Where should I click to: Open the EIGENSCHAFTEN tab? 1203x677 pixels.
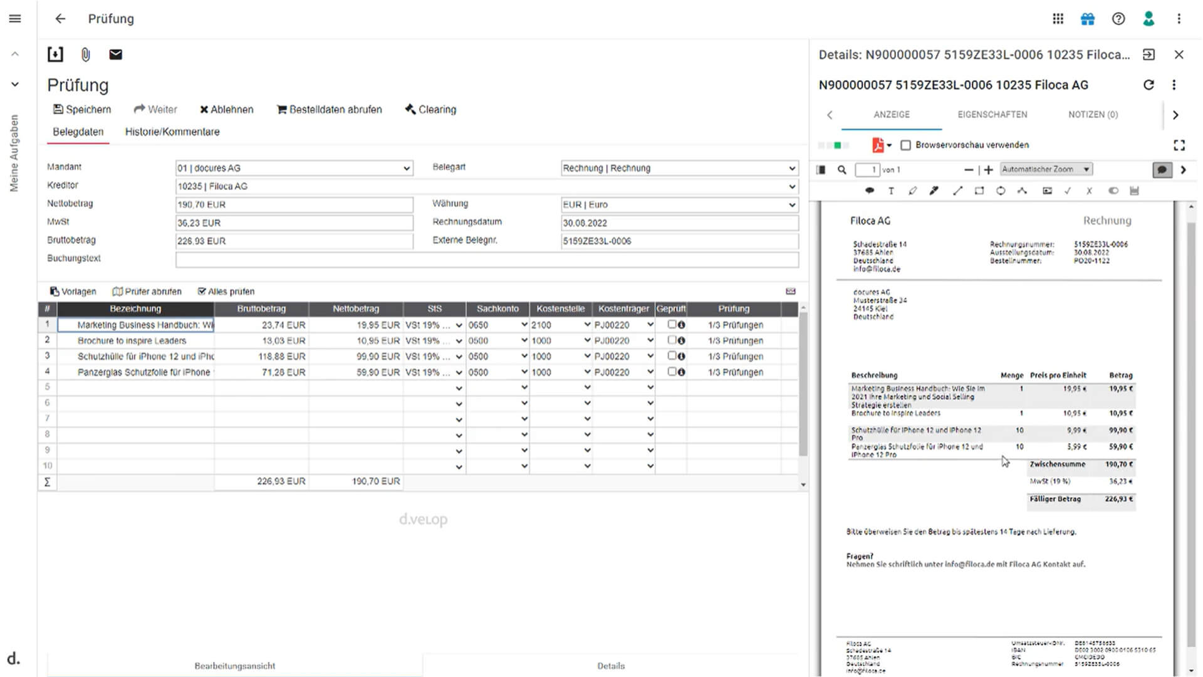click(x=992, y=115)
